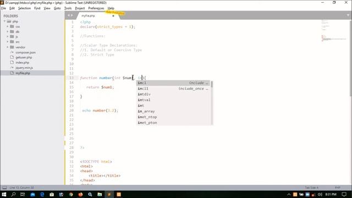Place cursor on the echo number line

pyautogui.click(x=100, y=111)
